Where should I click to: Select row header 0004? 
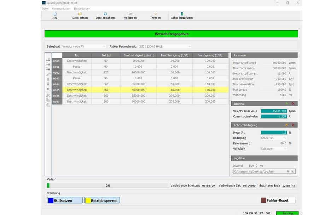(57, 84)
